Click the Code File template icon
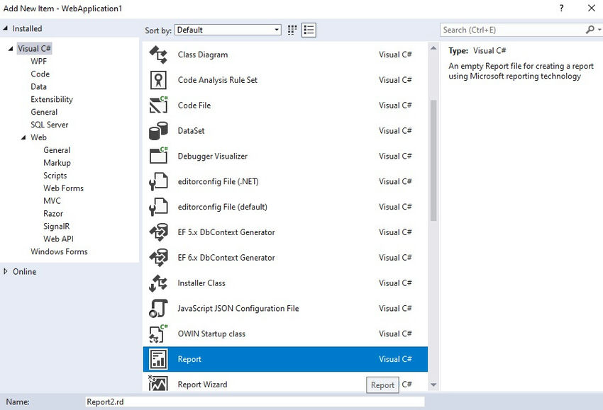 click(157, 105)
